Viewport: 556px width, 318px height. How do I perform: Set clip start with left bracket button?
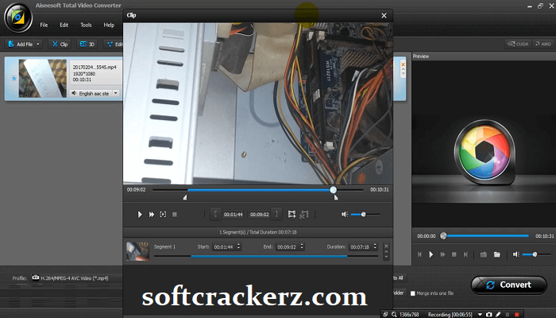click(215, 214)
